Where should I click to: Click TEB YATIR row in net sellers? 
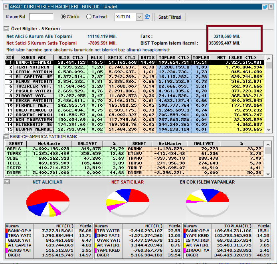[x=137, y=231]
